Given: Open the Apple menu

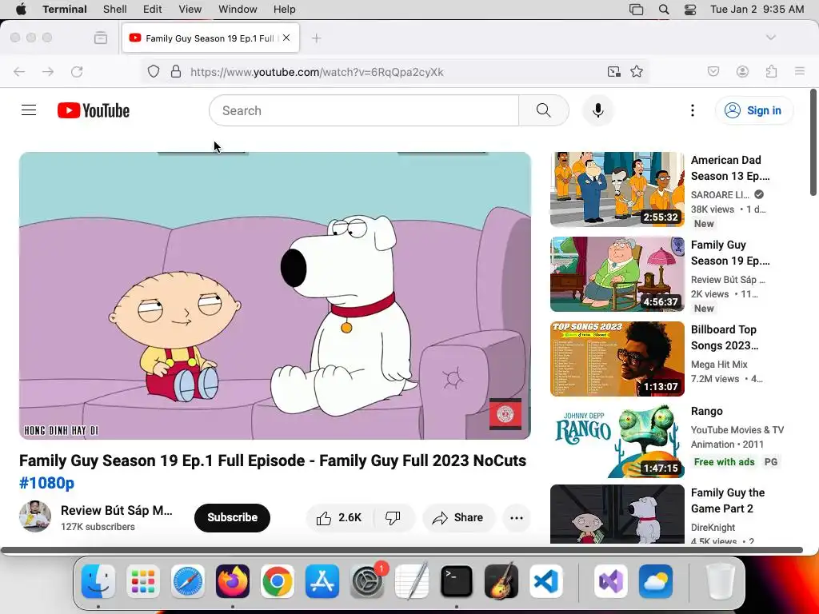Looking at the screenshot, I should point(21,9).
